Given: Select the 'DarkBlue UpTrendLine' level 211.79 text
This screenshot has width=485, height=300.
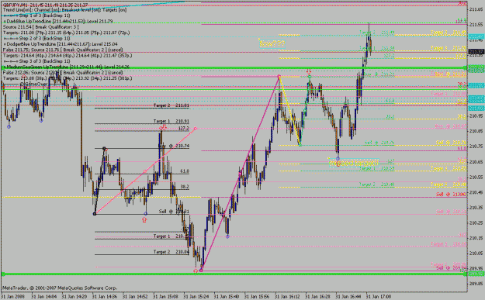Looking at the screenshot, I should tap(58, 22).
